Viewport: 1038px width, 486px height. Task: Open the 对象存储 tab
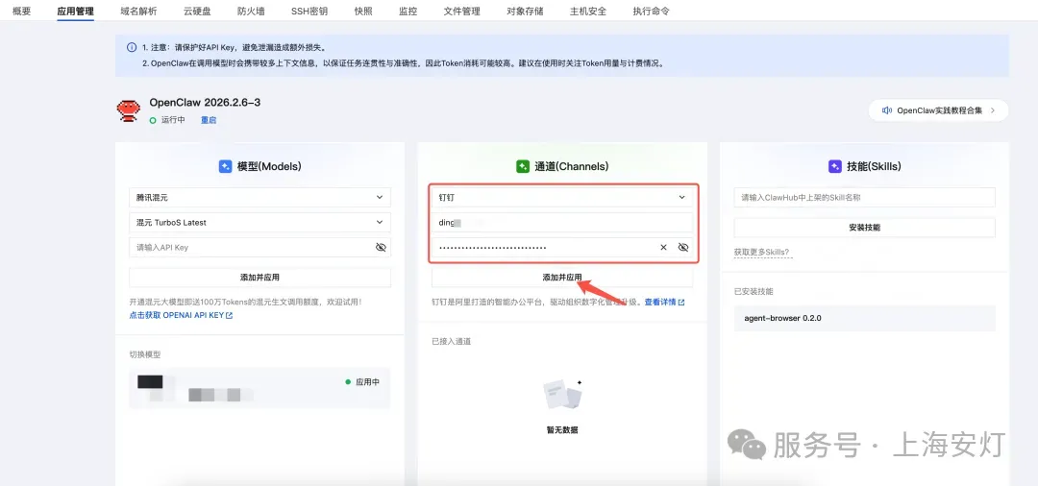[525, 12]
